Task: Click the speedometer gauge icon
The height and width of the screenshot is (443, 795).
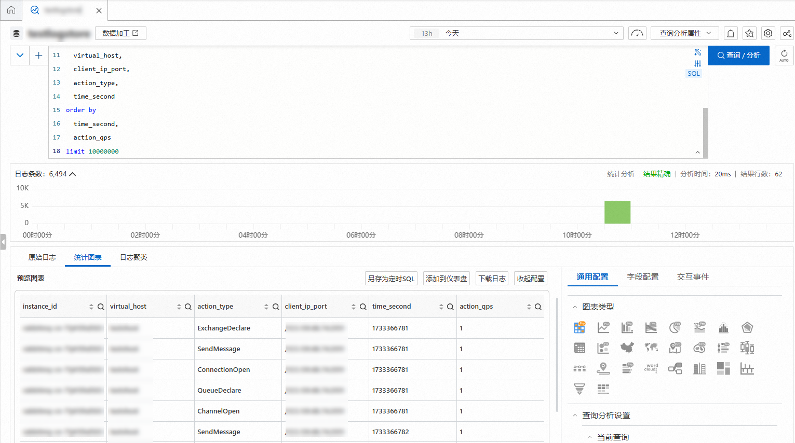Action: click(x=637, y=33)
